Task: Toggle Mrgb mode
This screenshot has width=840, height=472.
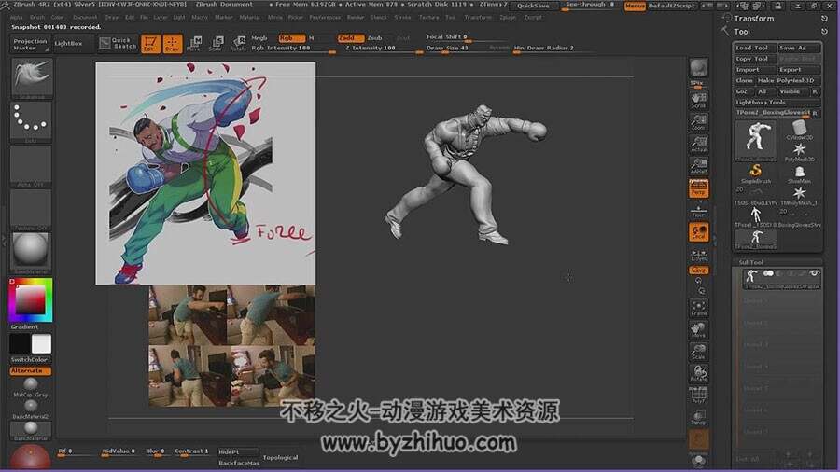Action: (x=259, y=38)
